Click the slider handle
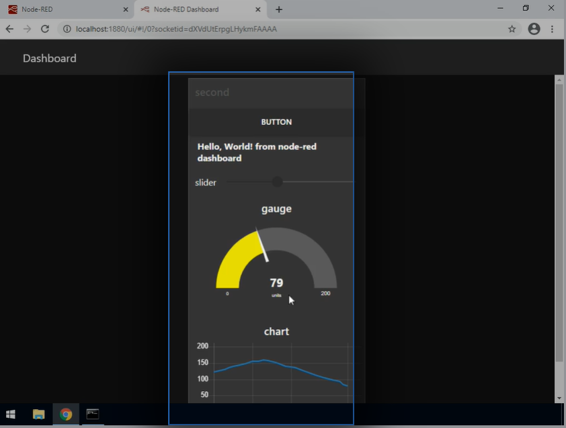Viewport: 566px width, 428px height. (x=277, y=182)
